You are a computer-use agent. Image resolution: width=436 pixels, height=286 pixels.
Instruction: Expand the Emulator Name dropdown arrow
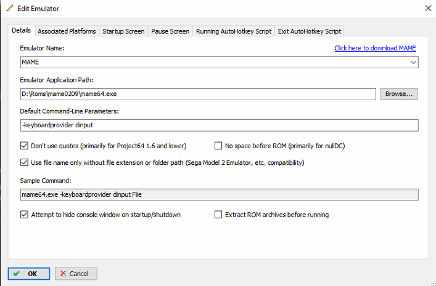click(413, 62)
